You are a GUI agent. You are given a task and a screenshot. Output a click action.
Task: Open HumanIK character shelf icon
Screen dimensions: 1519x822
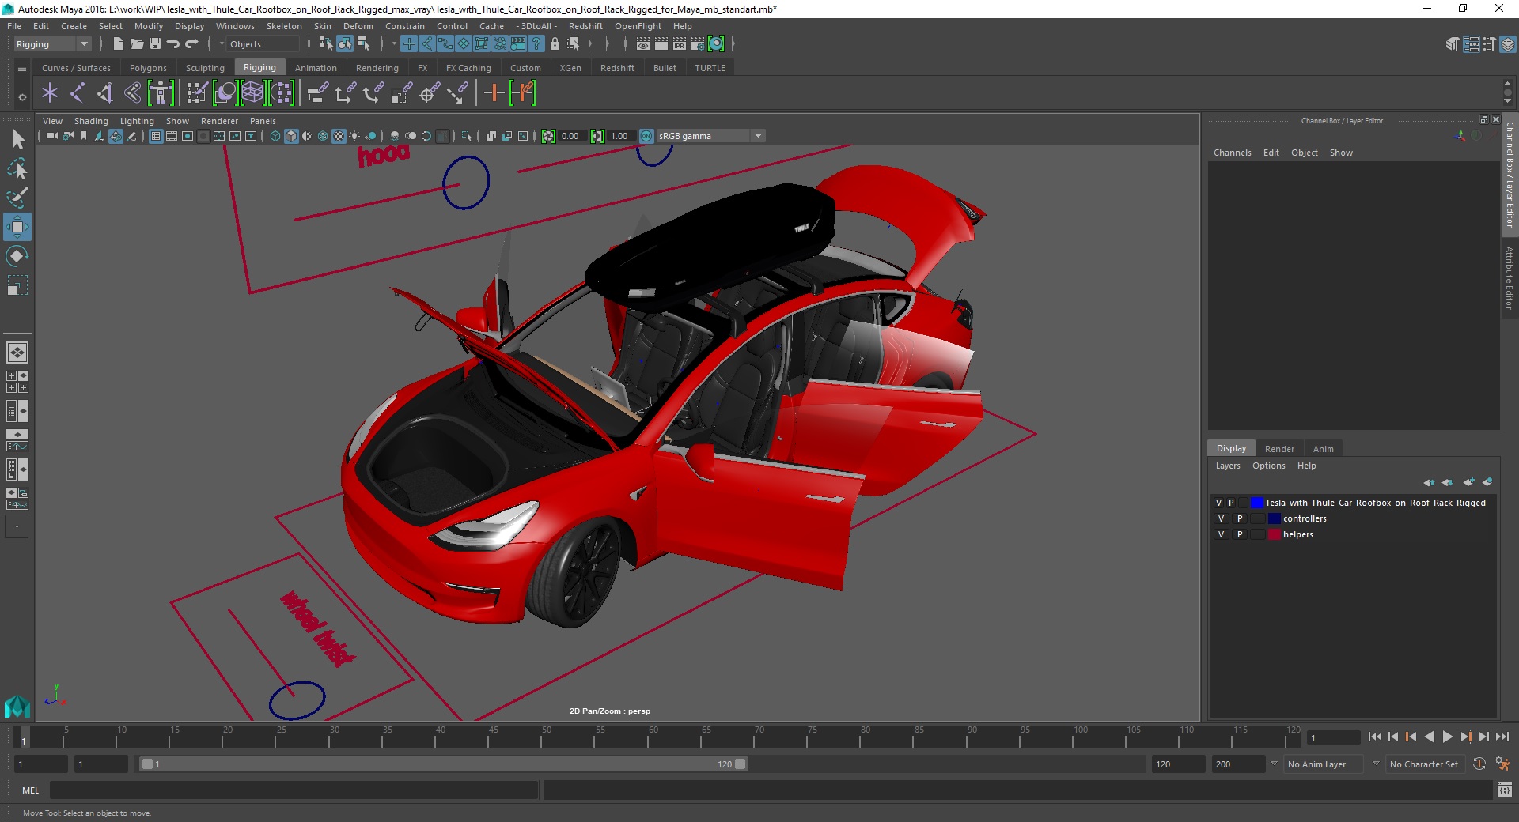[161, 93]
